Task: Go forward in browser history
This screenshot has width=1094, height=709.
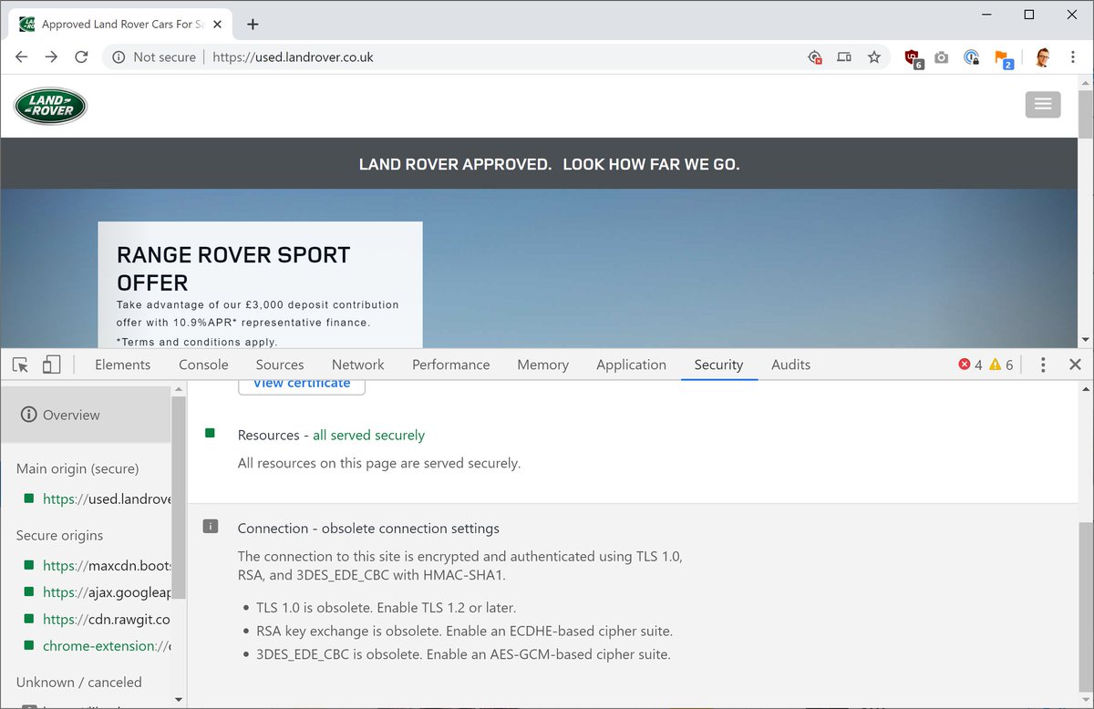Action: tap(51, 57)
